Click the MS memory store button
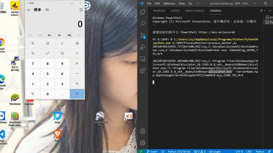Image resolution: width=273 pixels, height=153 pixels. point(70,35)
